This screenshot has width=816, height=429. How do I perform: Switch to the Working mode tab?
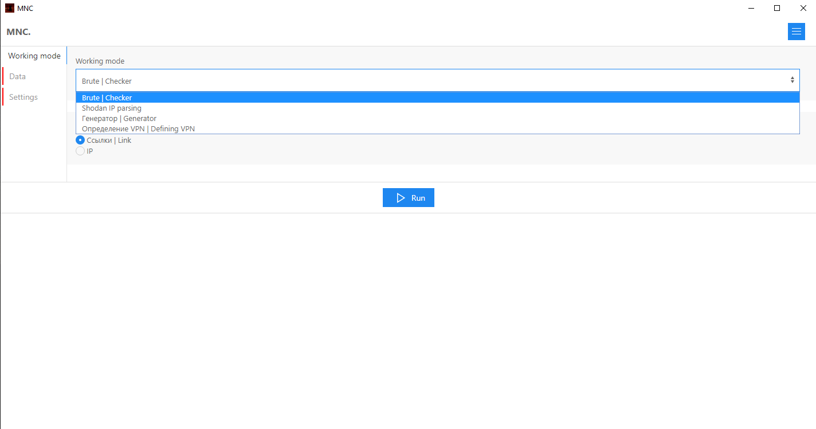pos(34,56)
